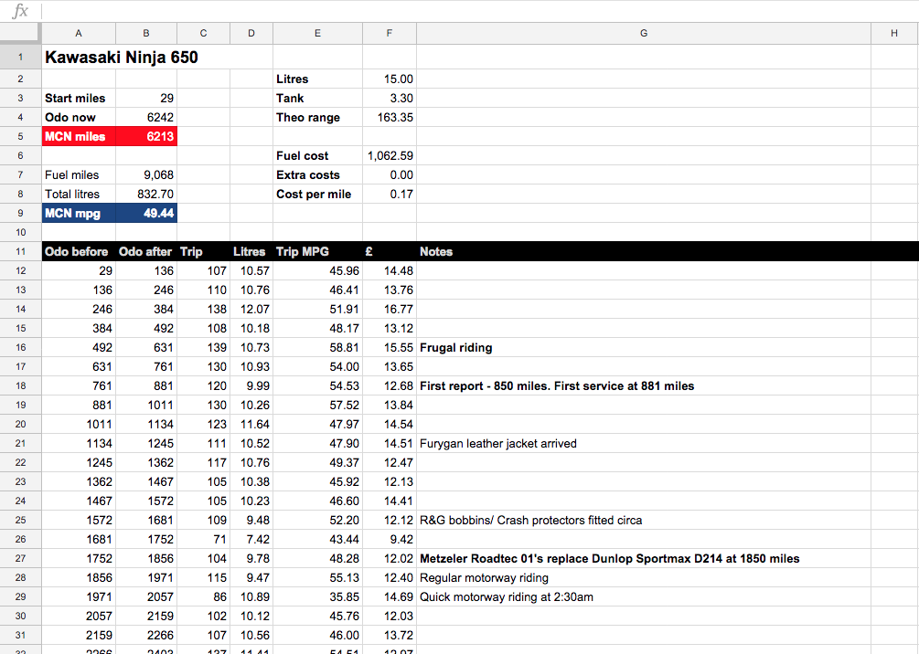Select row 11 header
This screenshot has width=919, height=654.
[20, 252]
